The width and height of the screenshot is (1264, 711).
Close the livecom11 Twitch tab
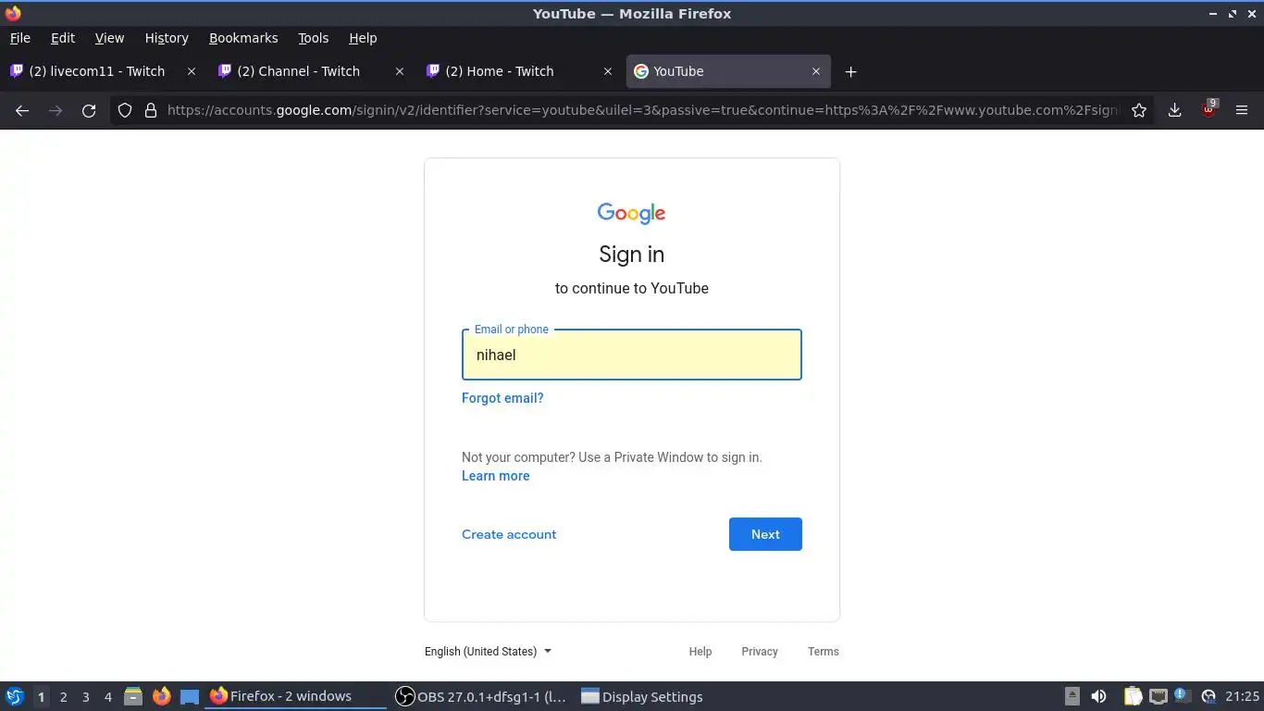pyautogui.click(x=192, y=71)
